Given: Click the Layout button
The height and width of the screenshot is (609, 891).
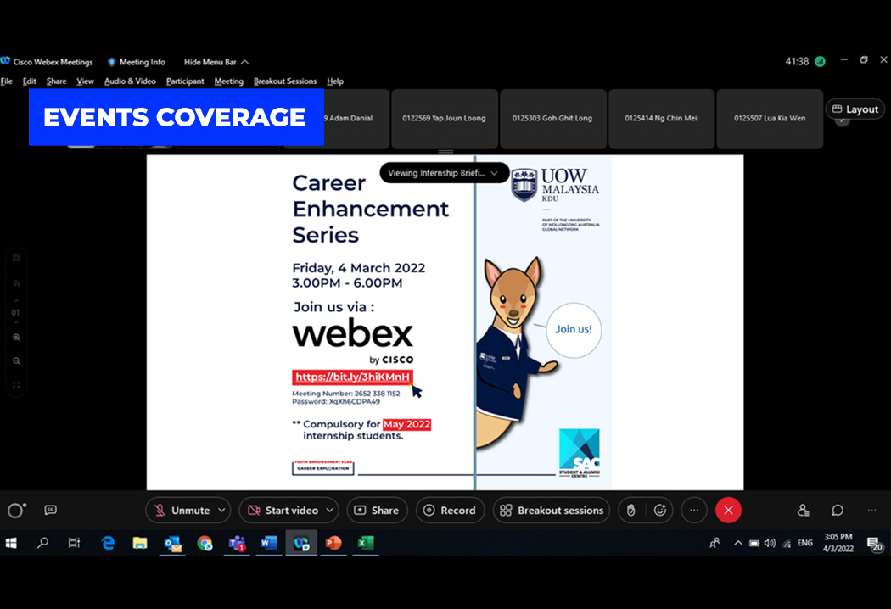Looking at the screenshot, I should [x=855, y=109].
